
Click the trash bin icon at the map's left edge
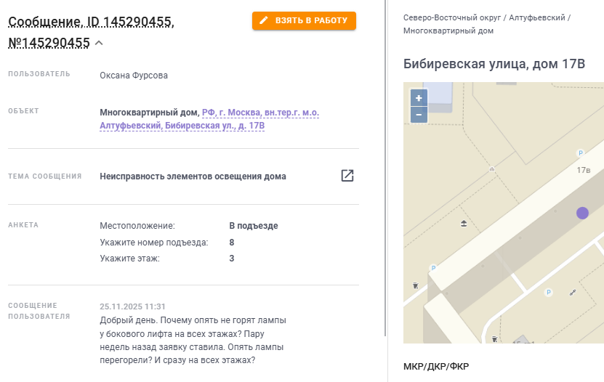(415, 285)
